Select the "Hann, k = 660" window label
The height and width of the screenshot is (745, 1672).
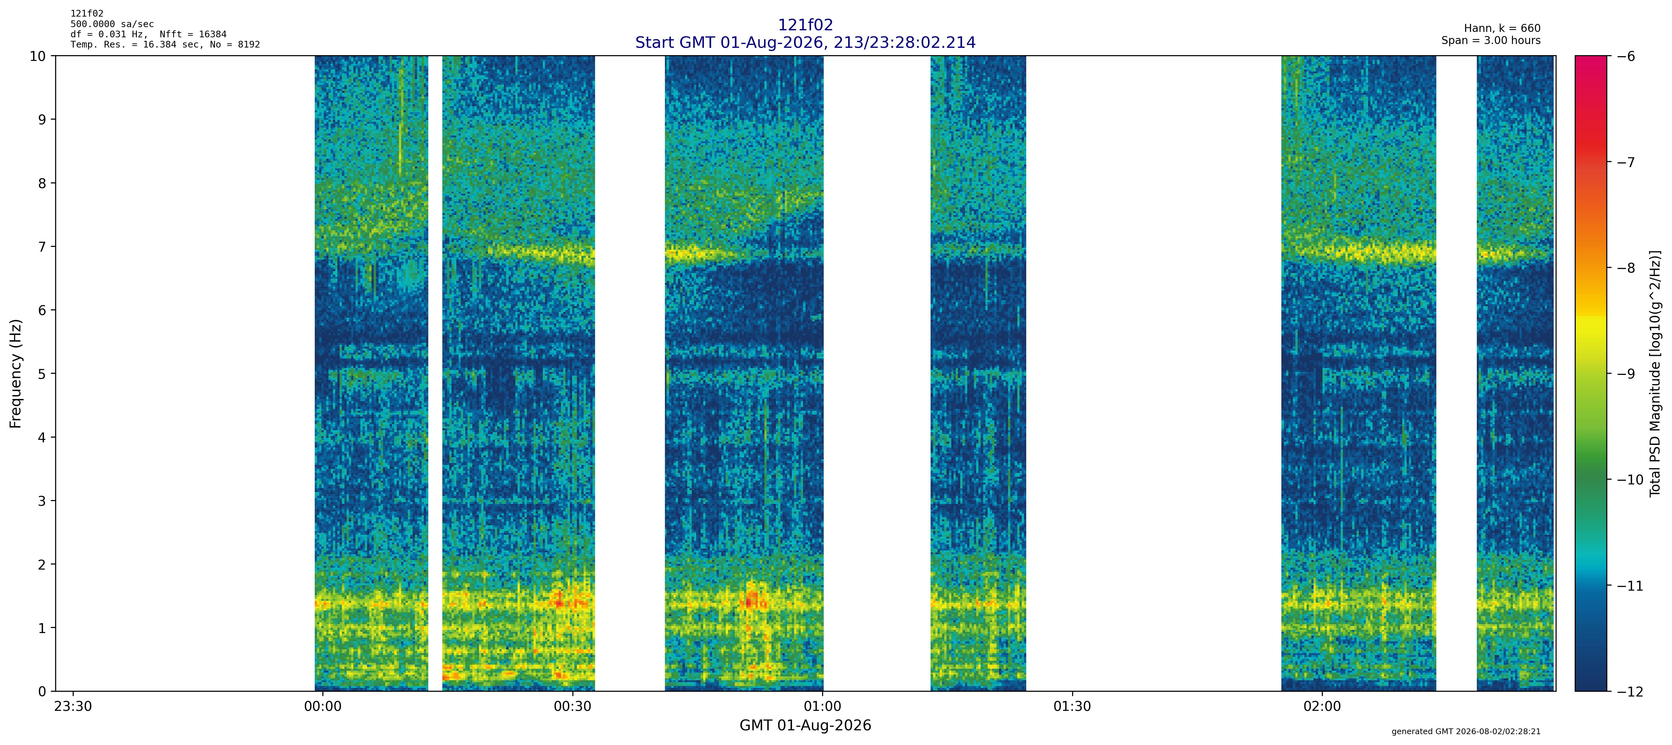1502,29
